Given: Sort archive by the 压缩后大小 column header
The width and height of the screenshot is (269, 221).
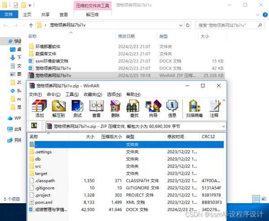Looking at the screenshot, I should 111,136.
